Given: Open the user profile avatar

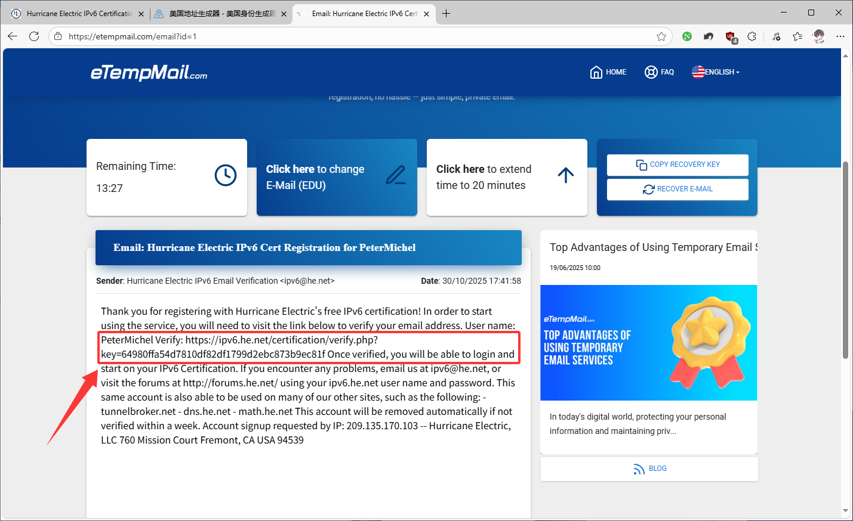Looking at the screenshot, I should (x=819, y=36).
